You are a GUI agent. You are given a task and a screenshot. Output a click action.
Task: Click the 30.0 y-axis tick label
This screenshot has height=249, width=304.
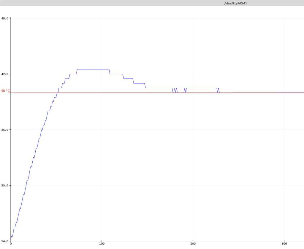pyautogui.click(x=5, y=185)
